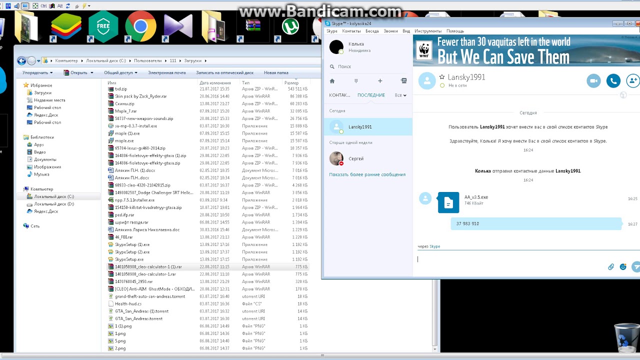Open Google Chrome desktop shortcut
Image resolution: width=640 pixels, height=360 pixels.
pos(140,26)
